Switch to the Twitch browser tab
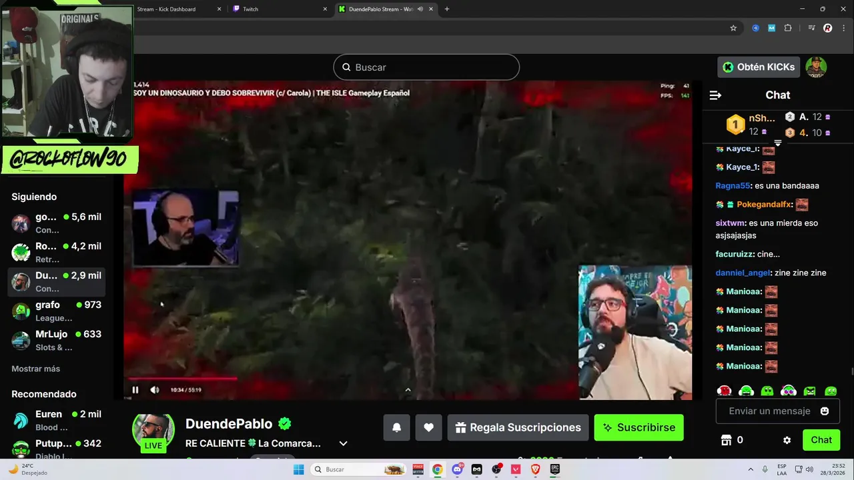 click(279, 9)
